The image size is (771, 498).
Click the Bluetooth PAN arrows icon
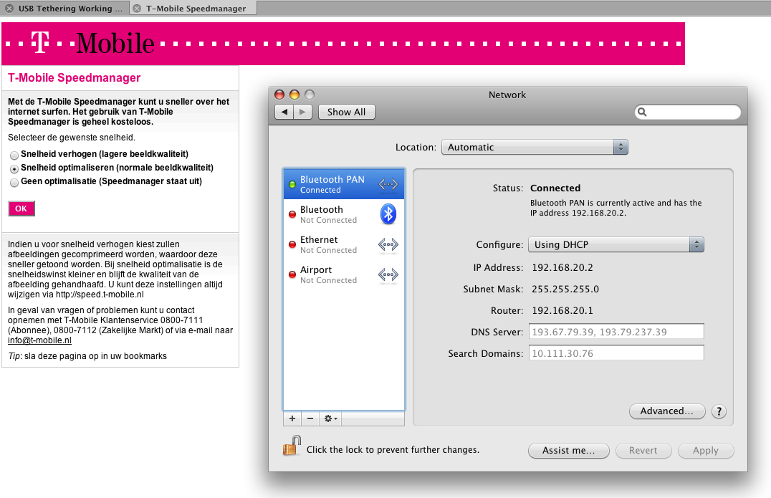[x=388, y=184]
